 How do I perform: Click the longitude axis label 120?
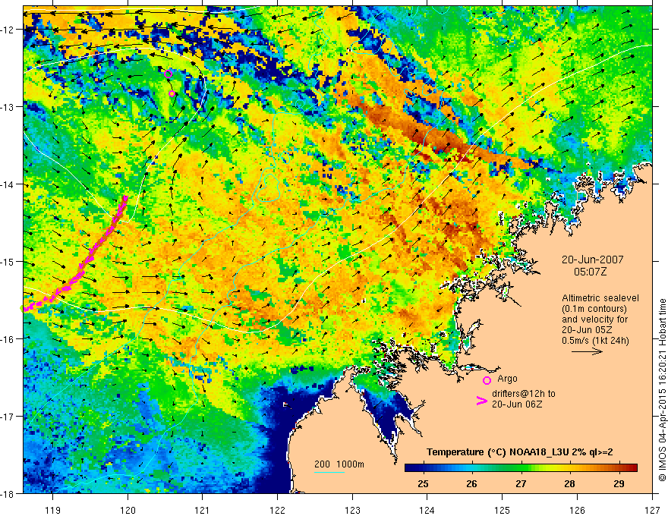point(128,510)
